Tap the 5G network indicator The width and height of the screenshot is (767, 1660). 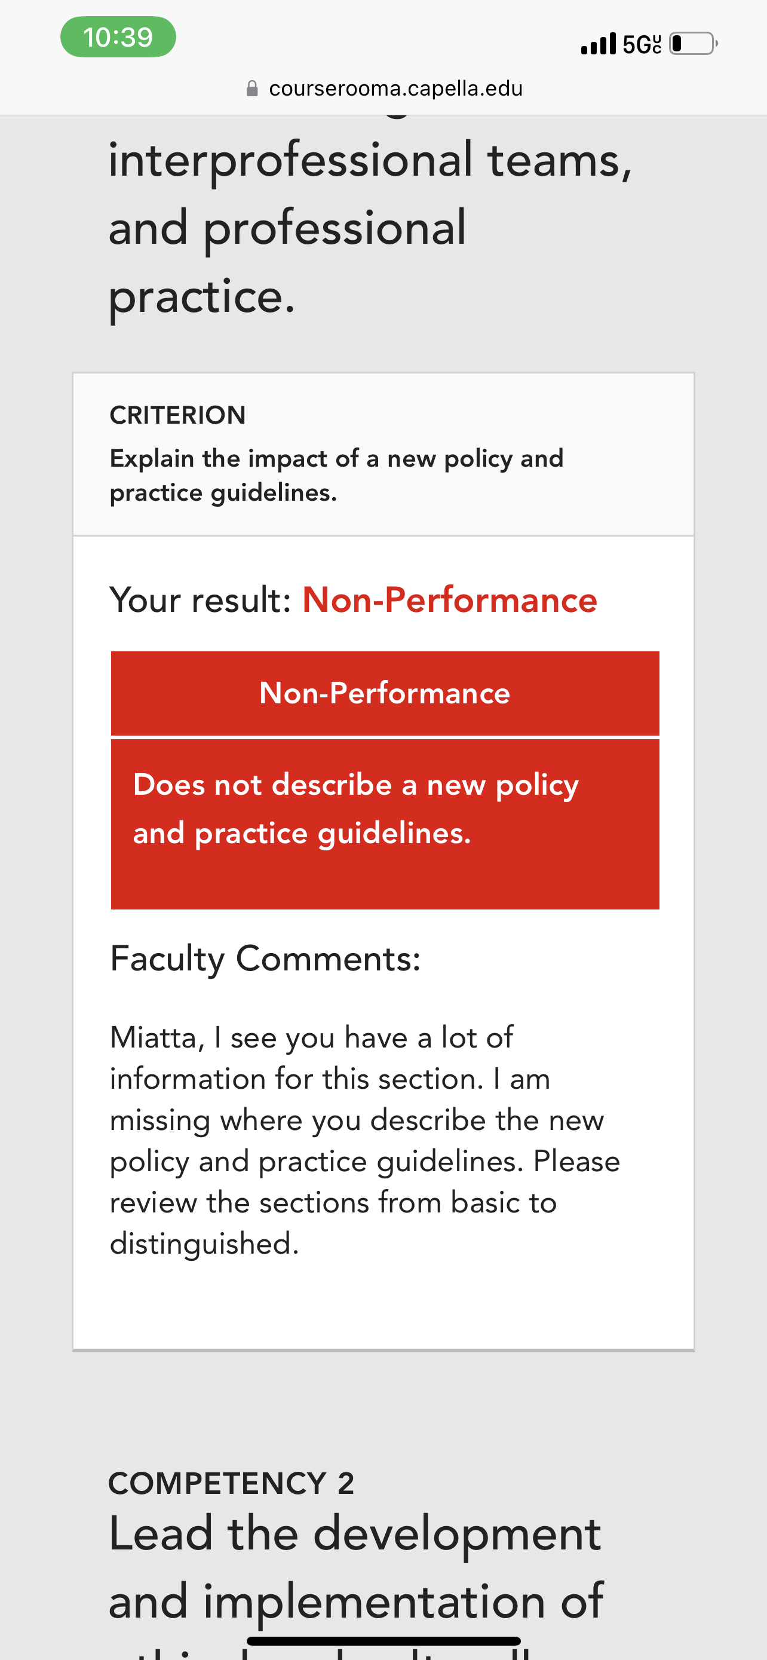point(642,44)
